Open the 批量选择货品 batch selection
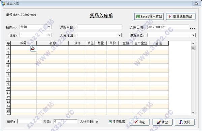This screenshot has height=131, width=202. (x=181, y=17)
